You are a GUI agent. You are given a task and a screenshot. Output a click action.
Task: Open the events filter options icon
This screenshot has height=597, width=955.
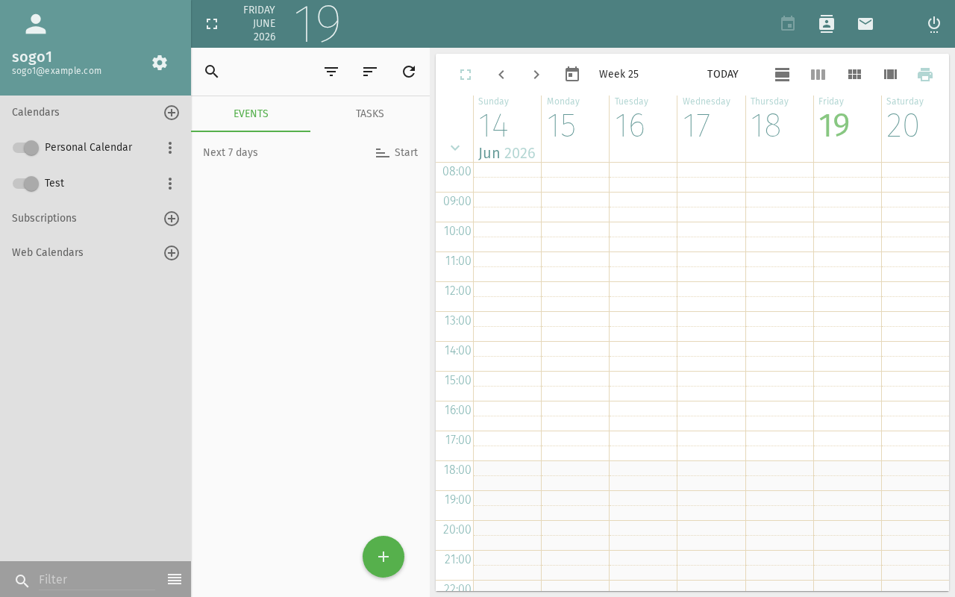click(331, 72)
